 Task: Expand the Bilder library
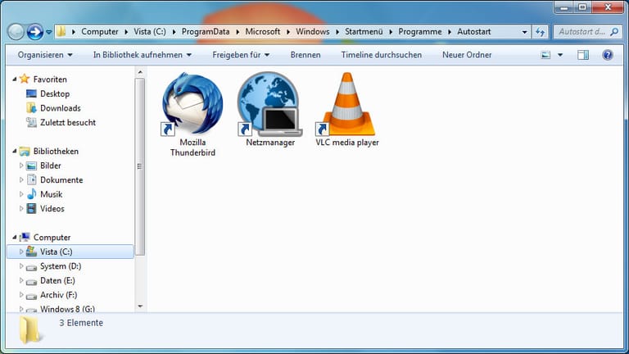coord(21,166)
